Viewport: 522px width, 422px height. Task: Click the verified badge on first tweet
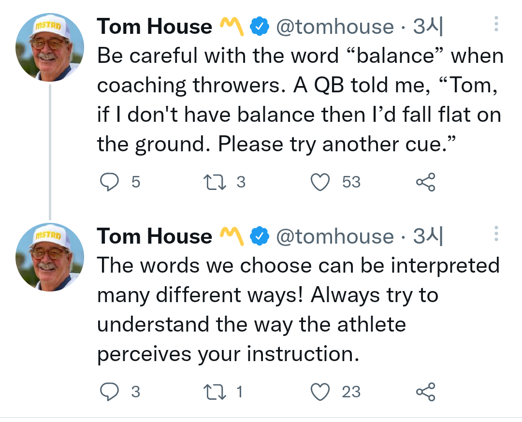coord(260,26)
